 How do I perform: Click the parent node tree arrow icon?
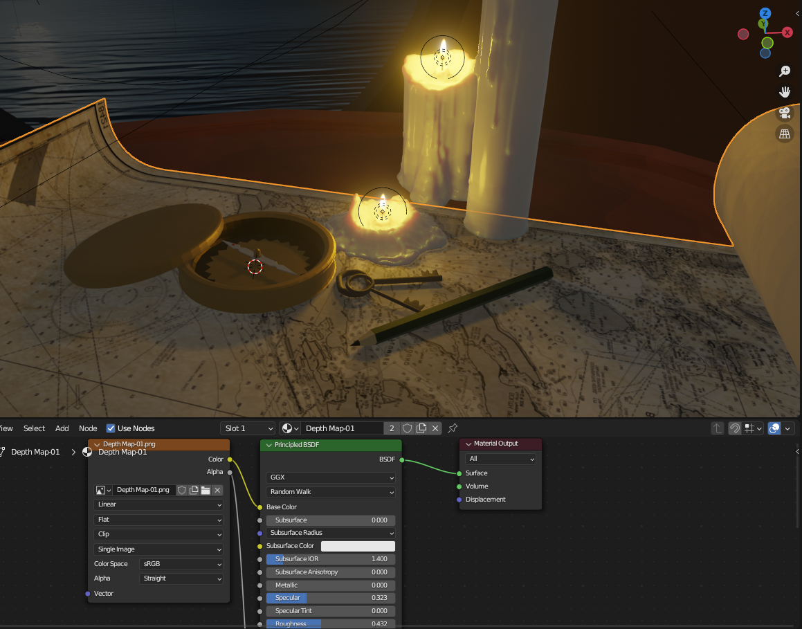point(717,428)
